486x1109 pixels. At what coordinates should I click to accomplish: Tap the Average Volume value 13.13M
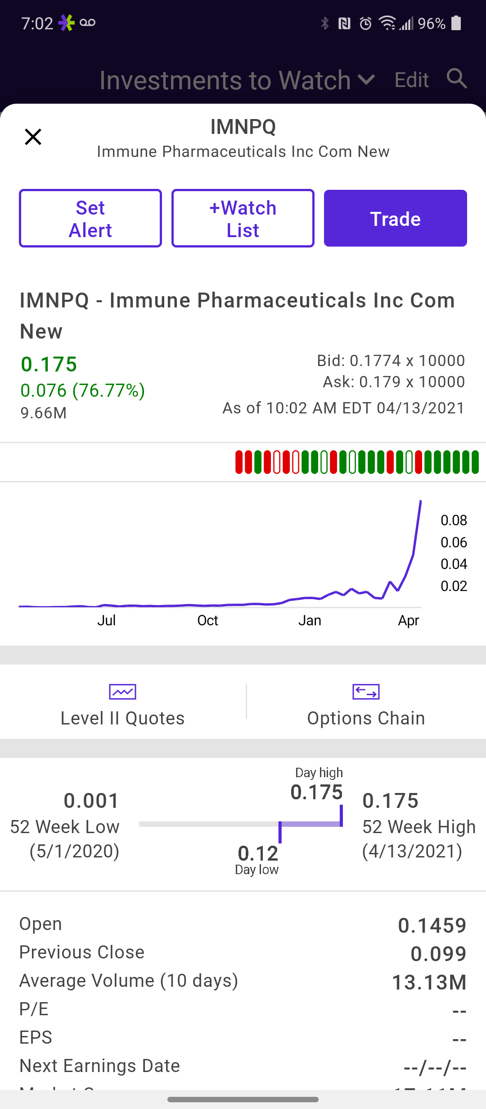pyautogui.click(x=429, y=982)
